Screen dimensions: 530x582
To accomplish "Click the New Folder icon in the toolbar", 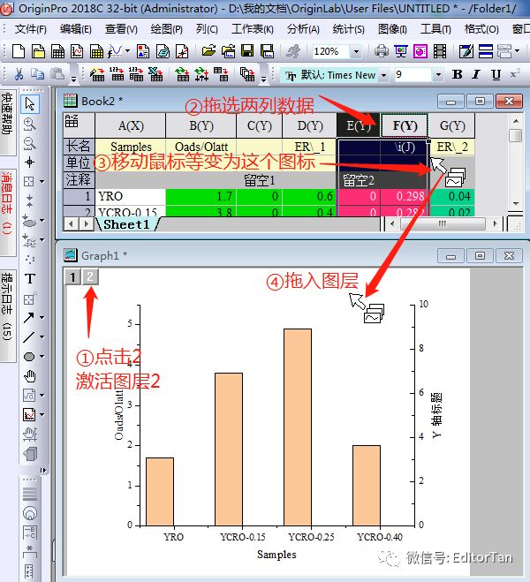I will [x=38, y=51].
